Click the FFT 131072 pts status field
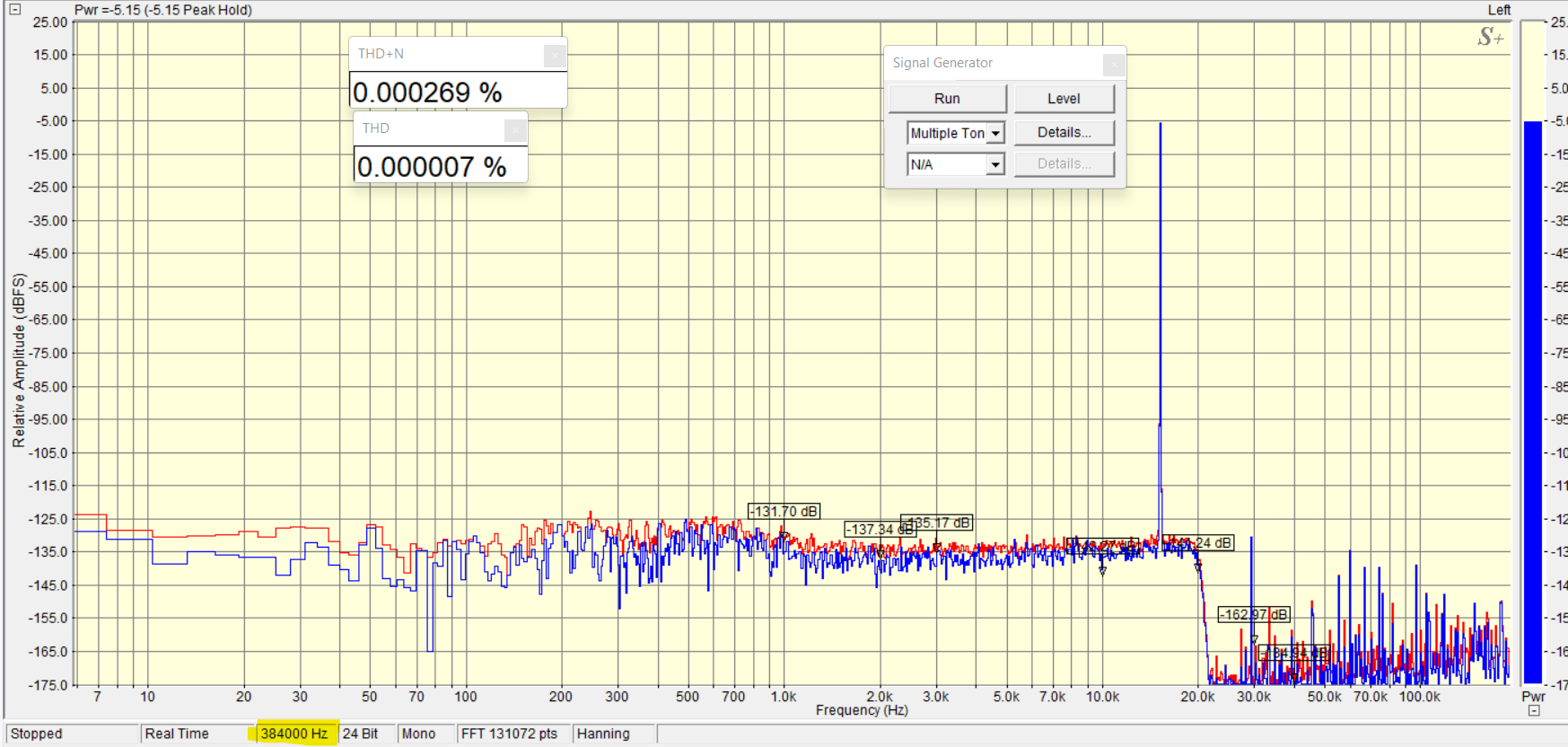 click(509, 734)
